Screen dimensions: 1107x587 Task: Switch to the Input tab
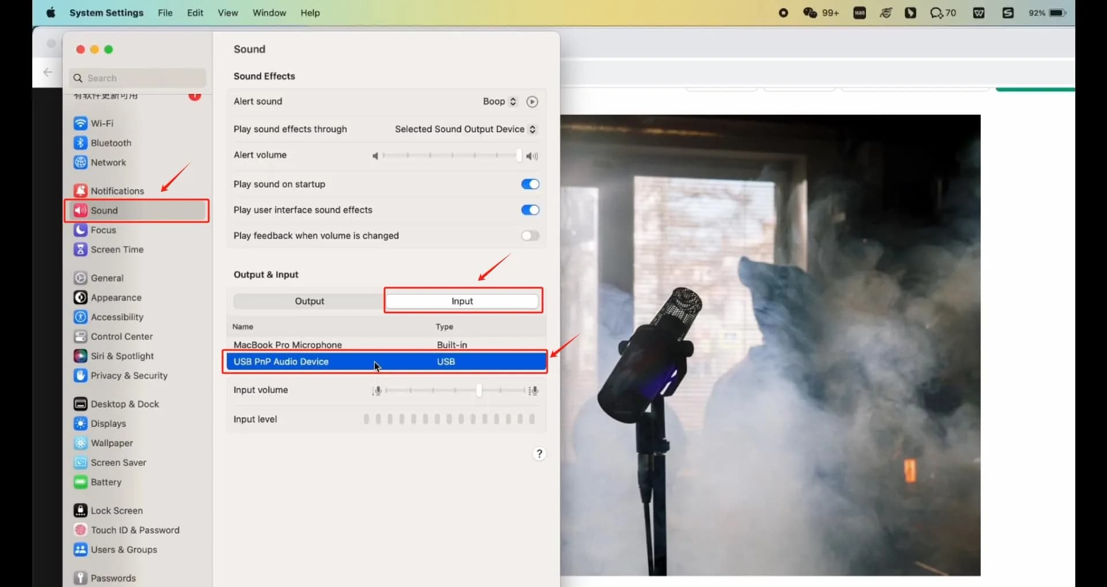pyautogui.click(x=462, y=301)
